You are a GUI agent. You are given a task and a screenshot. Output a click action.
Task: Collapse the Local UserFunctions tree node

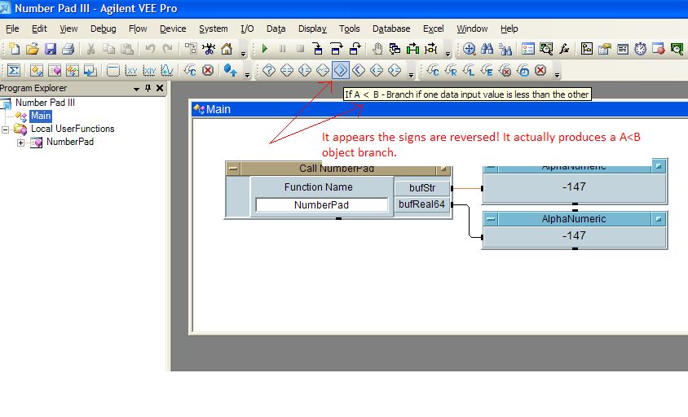tap(7, 129)
